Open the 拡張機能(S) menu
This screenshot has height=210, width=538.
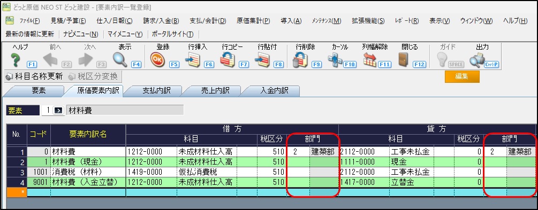(x=368, y=21)
